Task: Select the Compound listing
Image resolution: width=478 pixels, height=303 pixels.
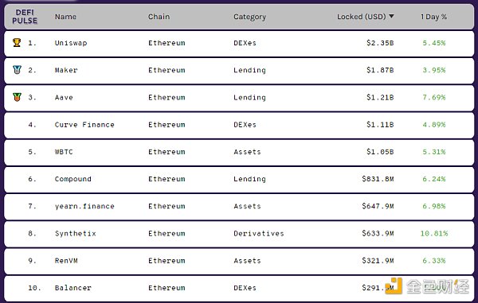Action: click(x=239, y=180)
